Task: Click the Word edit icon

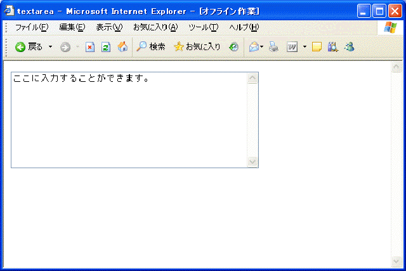Action: tap(292, 47)
